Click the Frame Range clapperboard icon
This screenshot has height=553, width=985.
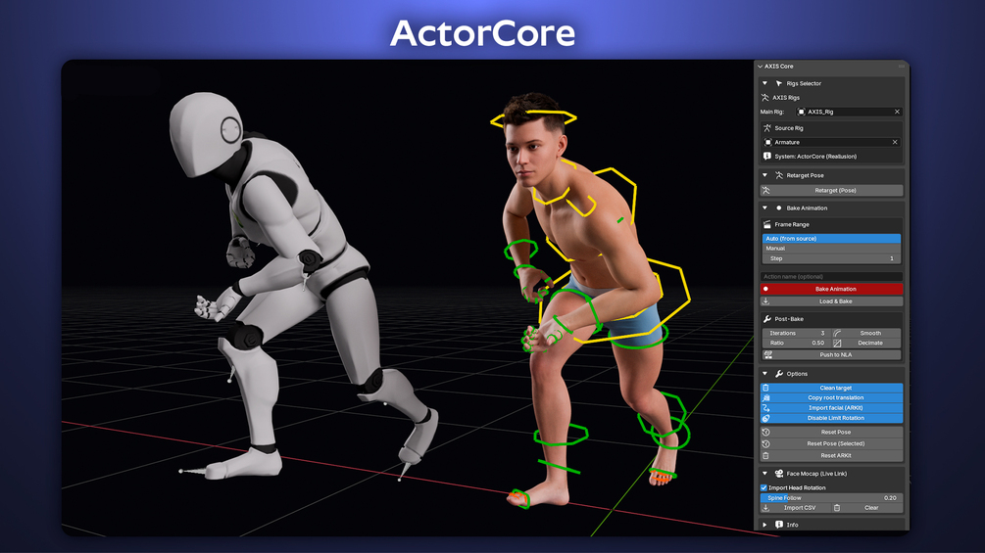pyautogui.click(x=767, y=224)
